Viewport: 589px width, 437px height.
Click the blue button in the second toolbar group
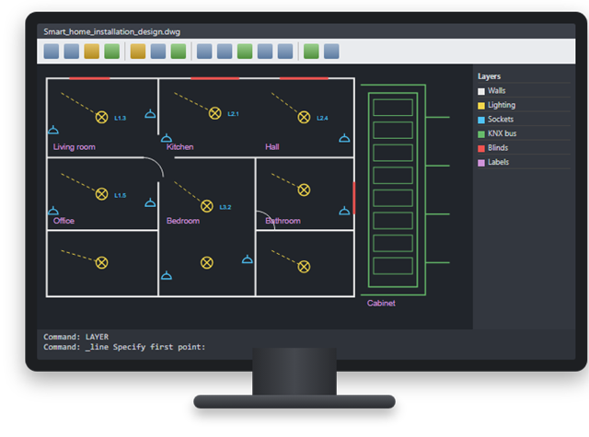pos(158,52)
